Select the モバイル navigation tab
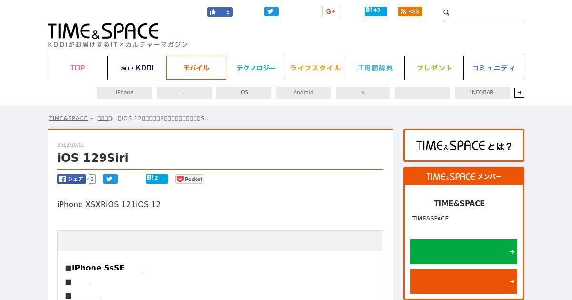572x300 pixels. point(196,68)
